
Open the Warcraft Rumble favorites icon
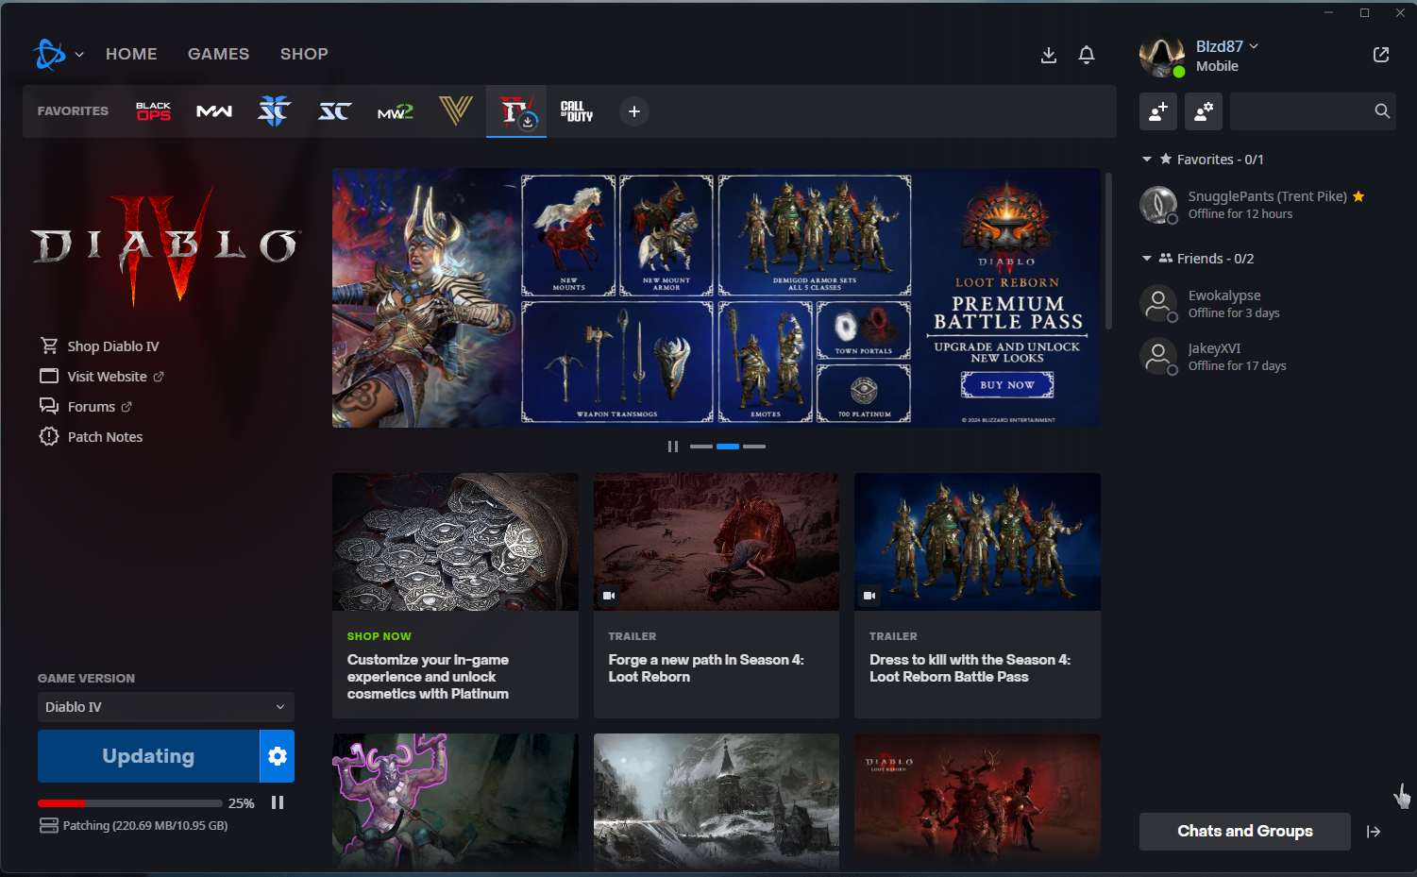click(x=455, y=111)
